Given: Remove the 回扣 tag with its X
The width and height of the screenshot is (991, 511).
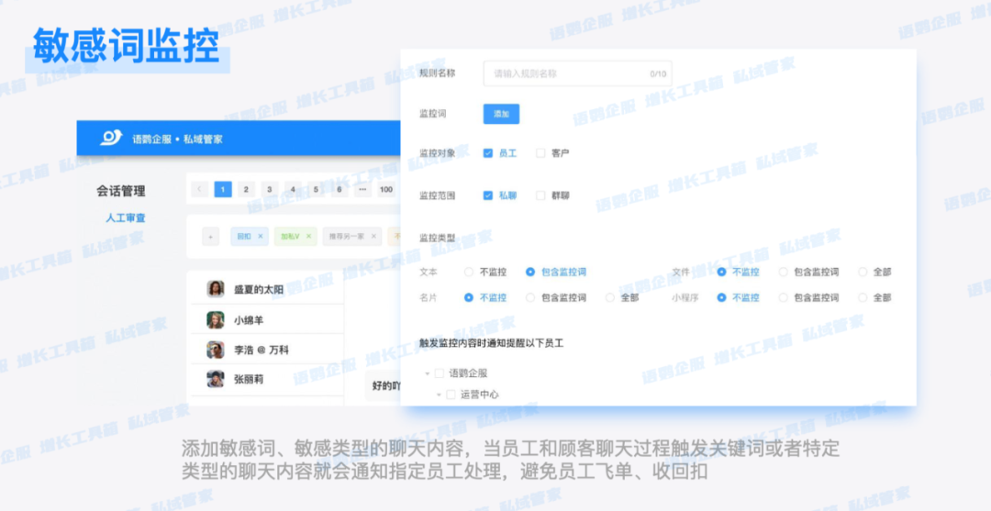Looking at the screenshot, I should (x=261, y=237).
